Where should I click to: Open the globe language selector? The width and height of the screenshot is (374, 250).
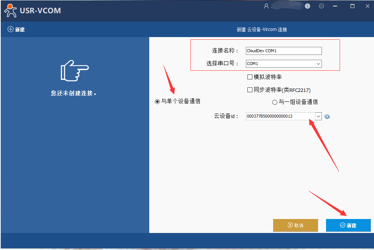pyautogui.click(x=308, y=6)
